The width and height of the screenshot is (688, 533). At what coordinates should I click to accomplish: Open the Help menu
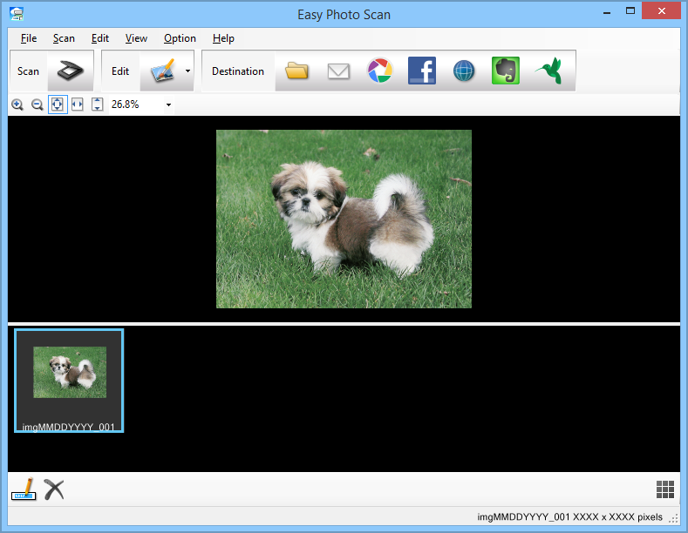(223, 38)
